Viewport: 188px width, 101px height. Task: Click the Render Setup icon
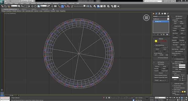pos(112,6)
